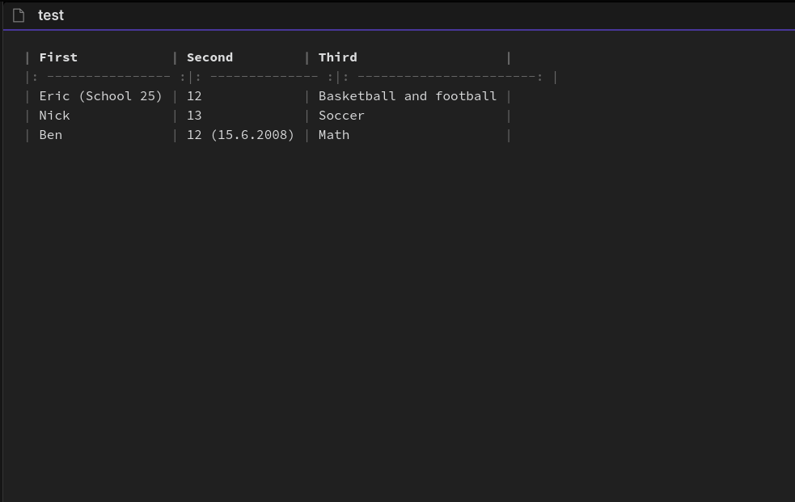Select the 'test' tab label
This screenshot has width=795, height=502.
(51, 15)
